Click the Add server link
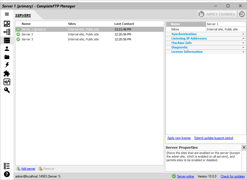Viewport: 247px width, 180px height. click(x=28, y=169)
